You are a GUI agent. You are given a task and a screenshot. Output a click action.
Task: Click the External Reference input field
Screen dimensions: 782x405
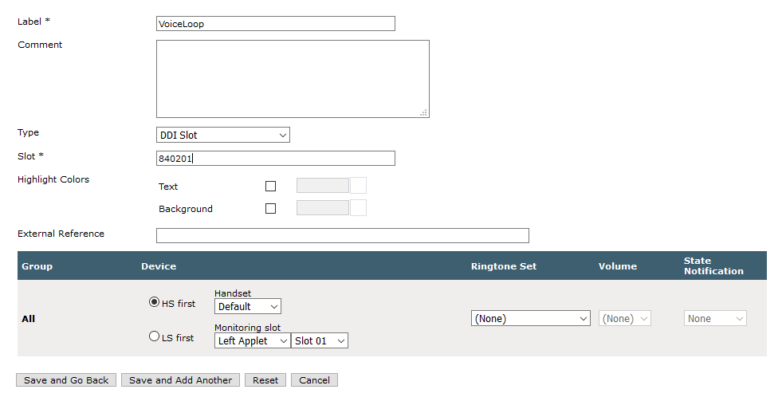(343, 235)
